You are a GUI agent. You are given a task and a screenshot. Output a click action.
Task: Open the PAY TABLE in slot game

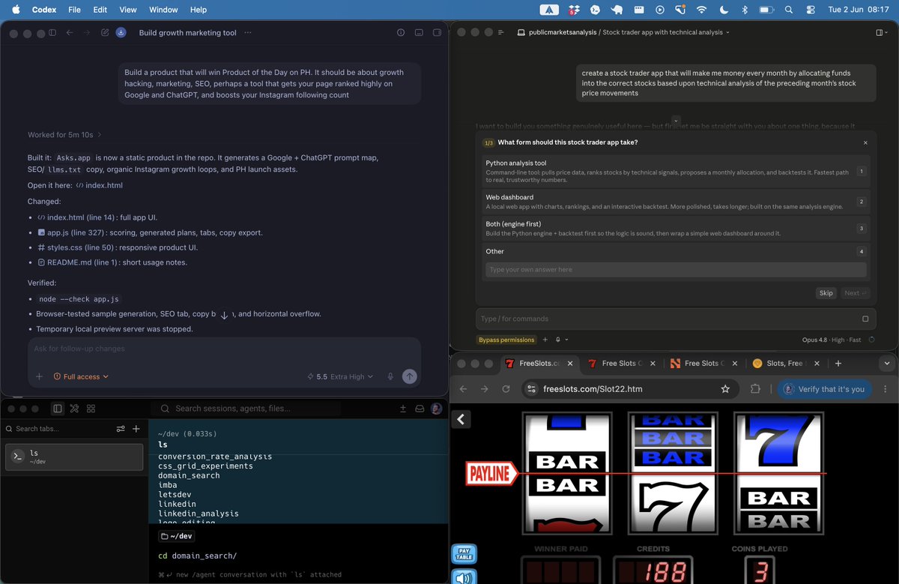pos(464,553)
